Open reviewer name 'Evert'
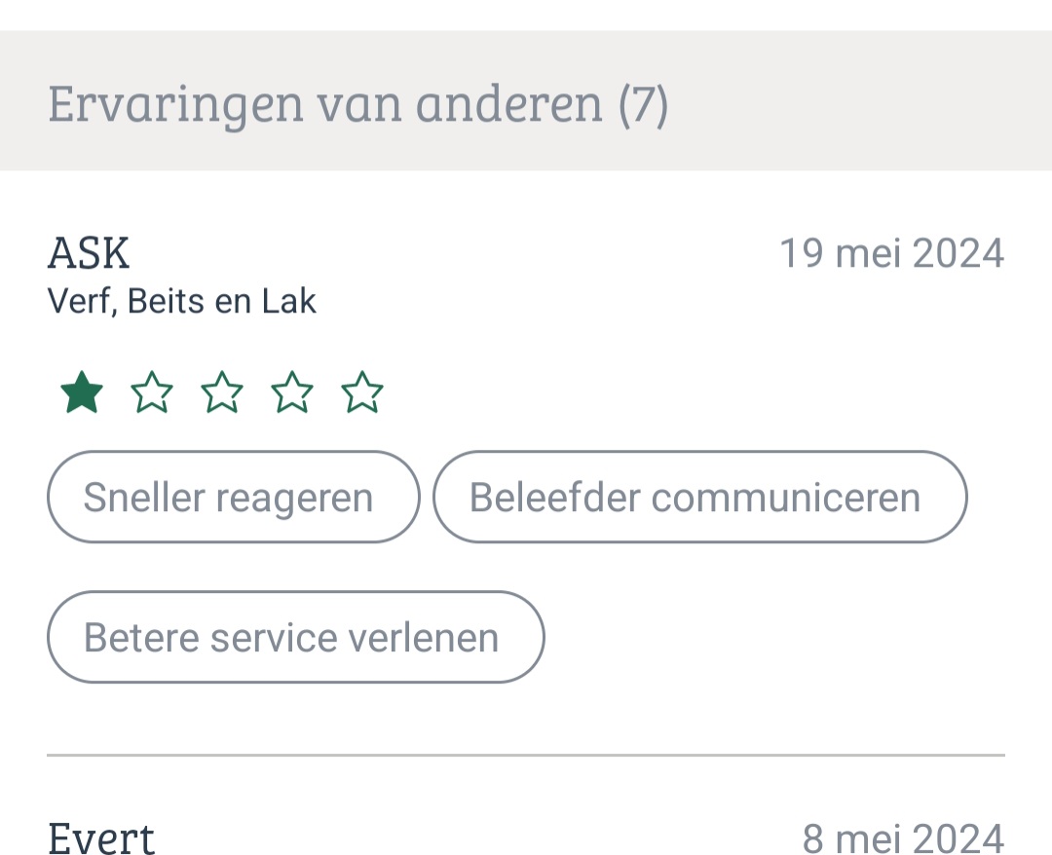 click(x=101, y=837)
